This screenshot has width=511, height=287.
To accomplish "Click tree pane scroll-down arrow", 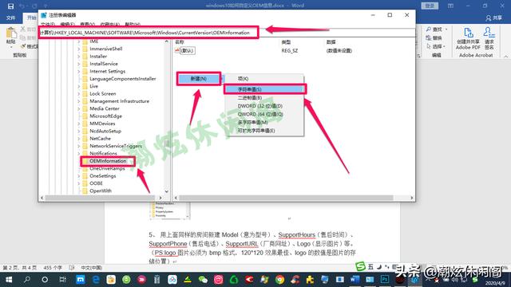I will (167, 191).
